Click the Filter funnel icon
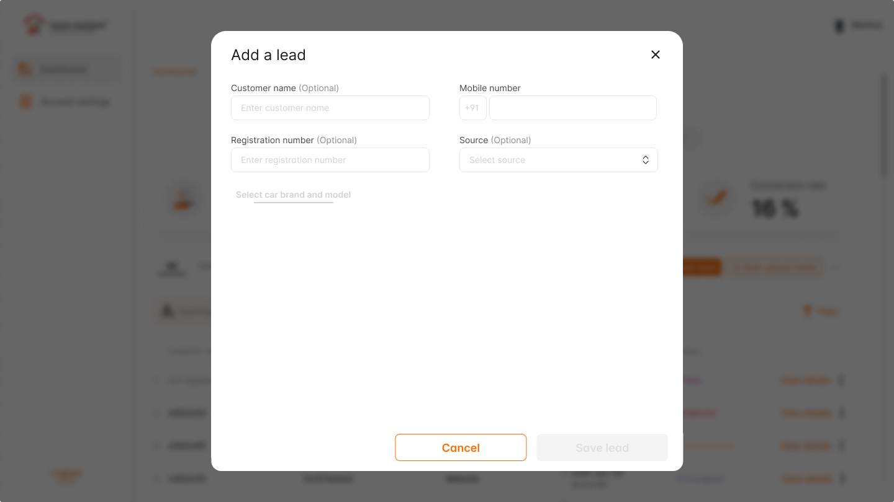Viewport: 894px width, 502px height. [x=807, y=311]
